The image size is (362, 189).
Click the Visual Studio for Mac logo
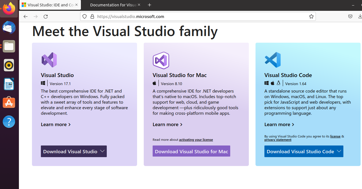(x=161, y=60)
